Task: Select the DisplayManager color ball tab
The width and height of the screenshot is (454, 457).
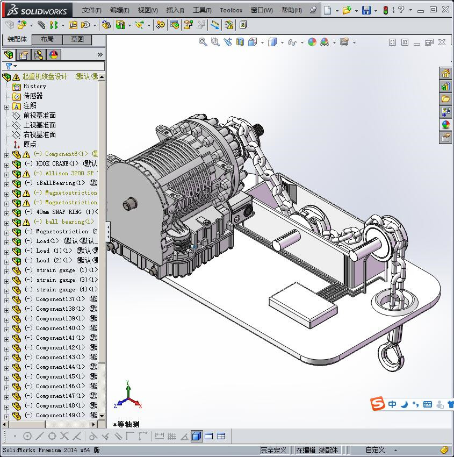Action: [x=54, y=55]
